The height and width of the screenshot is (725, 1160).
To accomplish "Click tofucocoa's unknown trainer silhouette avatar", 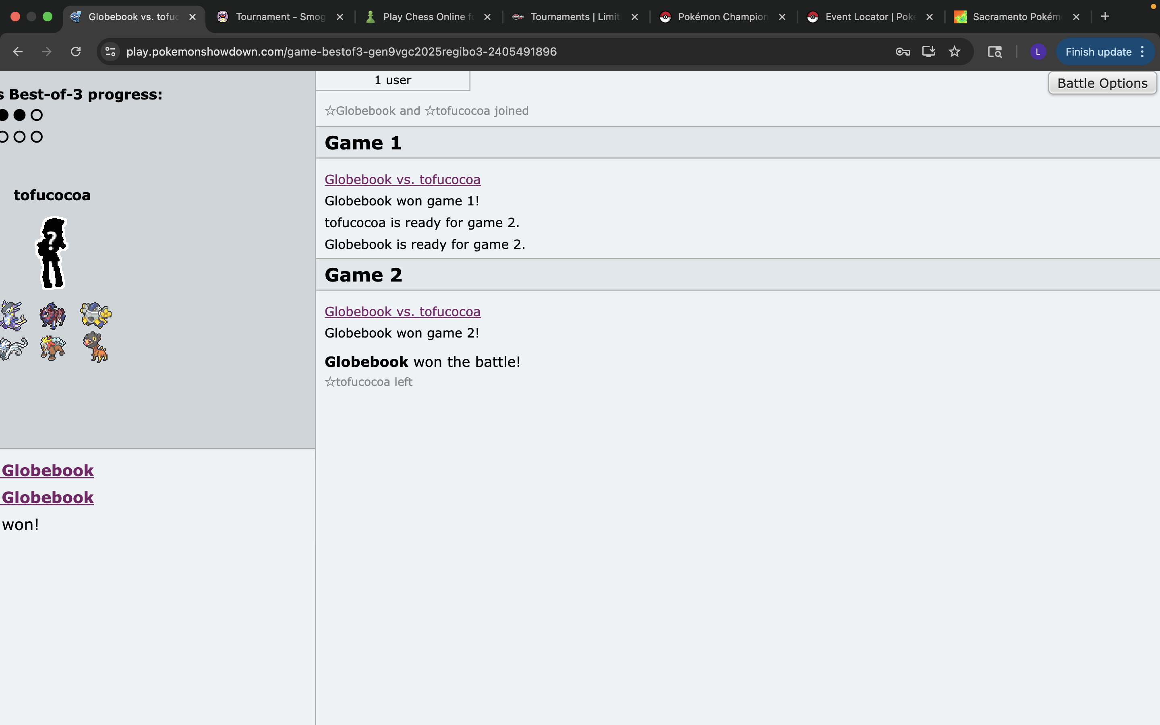I will (52, 253).
